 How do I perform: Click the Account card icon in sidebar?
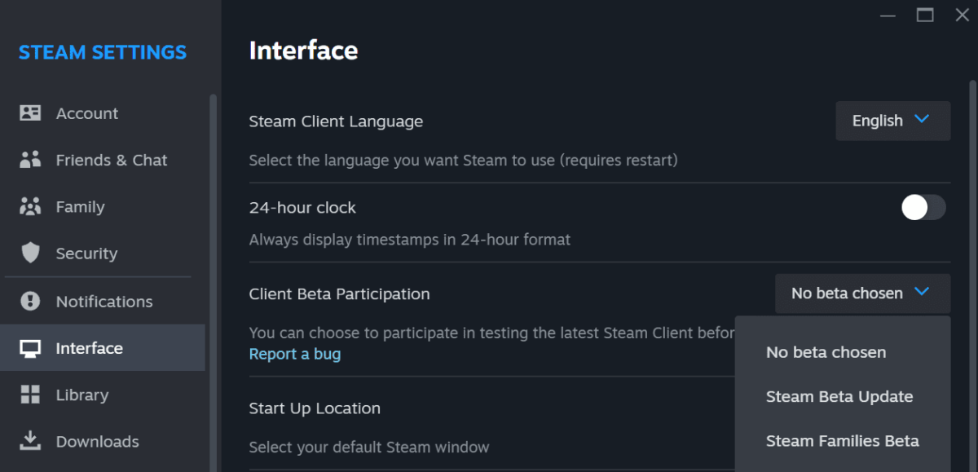click(30, 113)
